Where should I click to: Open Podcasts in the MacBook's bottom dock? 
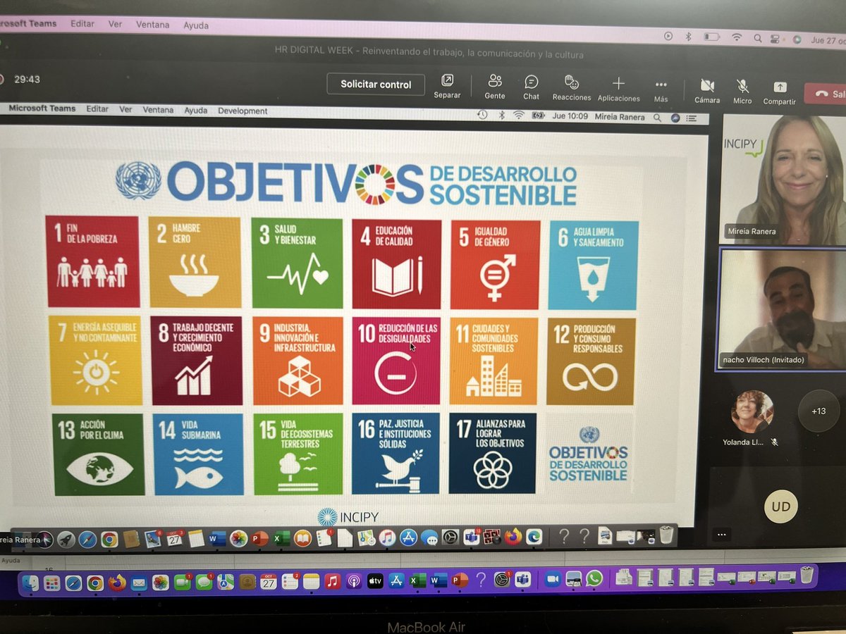pos(354,581)
